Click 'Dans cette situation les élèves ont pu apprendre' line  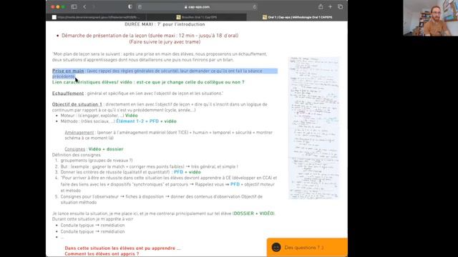point(122,248)
